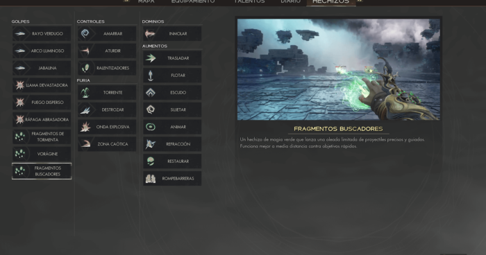This screenshot has width=486, height=255.
Task: Select the Vorágine spell button
Action: pyautogui.click(x=42, y=154)
